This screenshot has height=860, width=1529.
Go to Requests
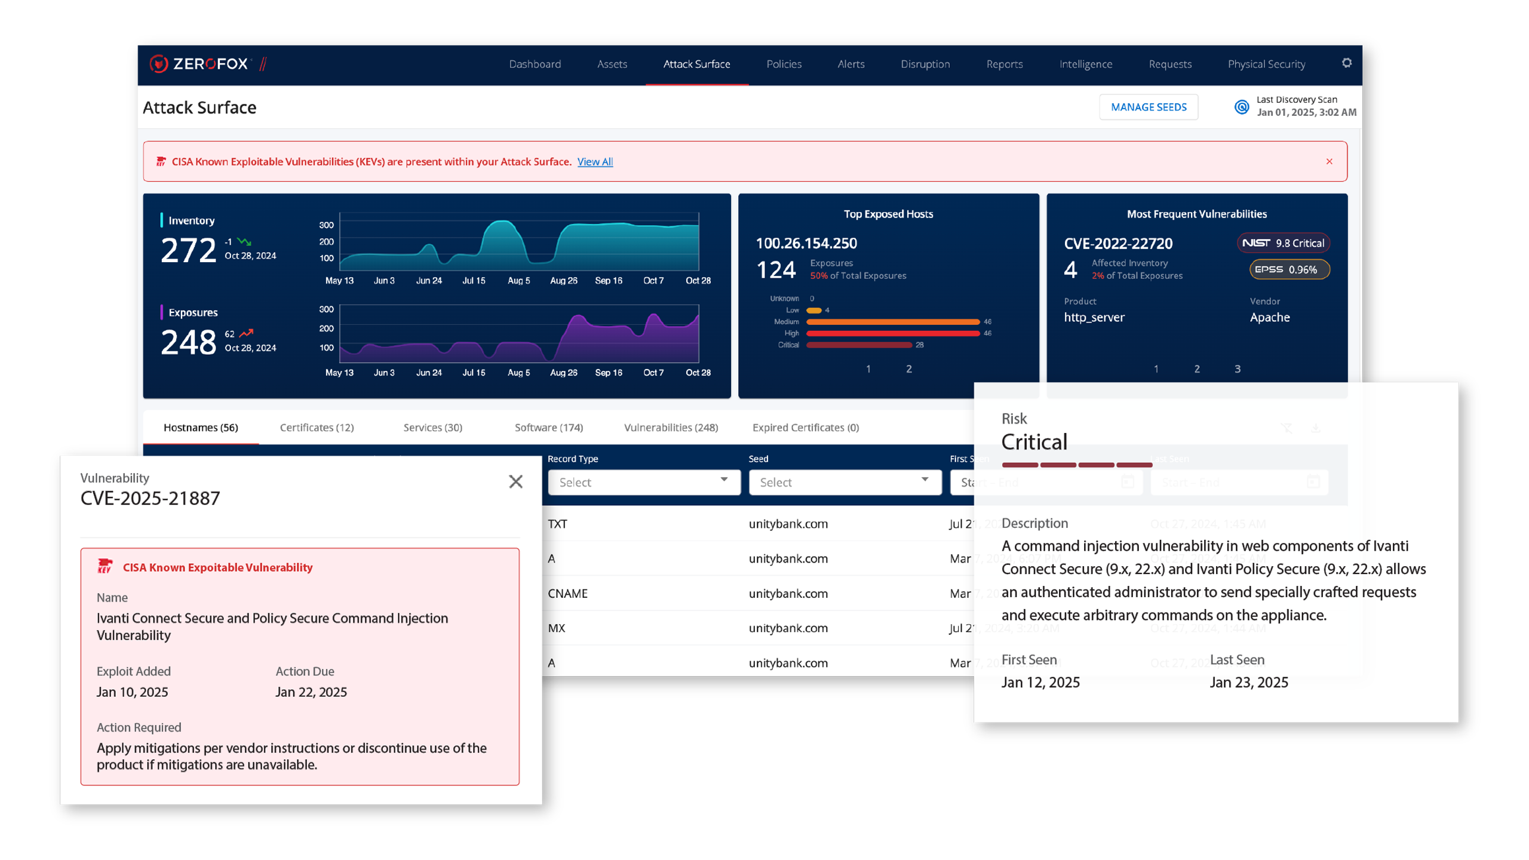[1169, 64]
